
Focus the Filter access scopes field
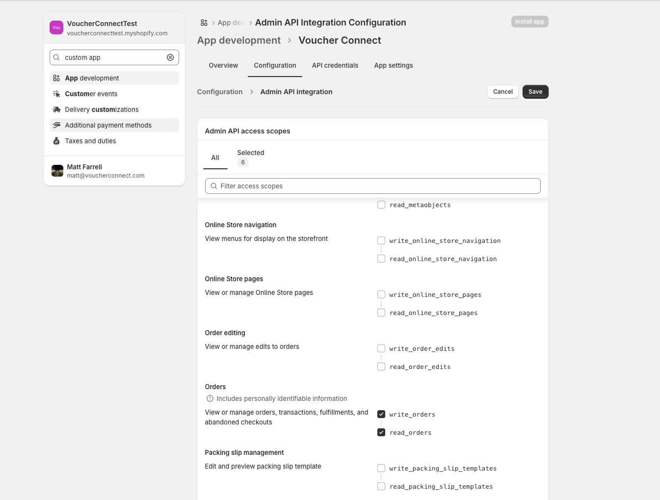[373, 186]
